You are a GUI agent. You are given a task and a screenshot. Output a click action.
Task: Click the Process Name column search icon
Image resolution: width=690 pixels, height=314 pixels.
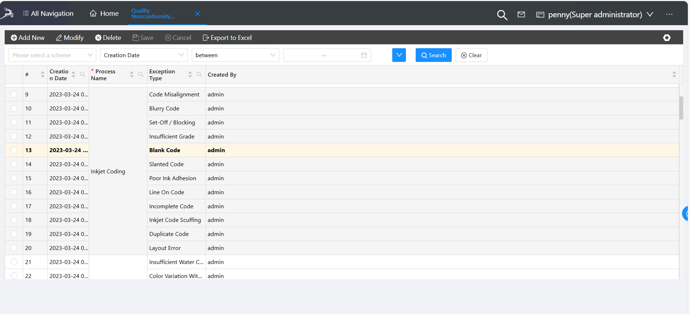click(141, 74)
